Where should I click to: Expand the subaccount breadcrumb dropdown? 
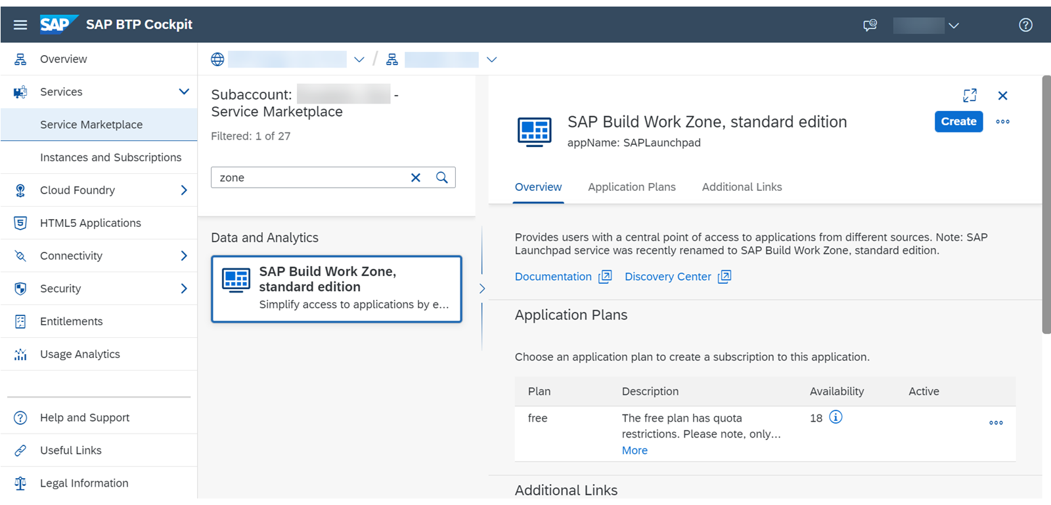click(491, 60)
